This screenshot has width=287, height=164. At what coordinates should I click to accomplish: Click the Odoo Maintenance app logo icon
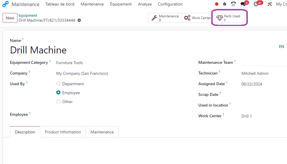tap(6, 4)
